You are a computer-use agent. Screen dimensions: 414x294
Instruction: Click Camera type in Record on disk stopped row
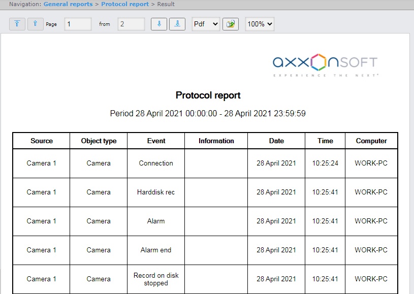99,279
